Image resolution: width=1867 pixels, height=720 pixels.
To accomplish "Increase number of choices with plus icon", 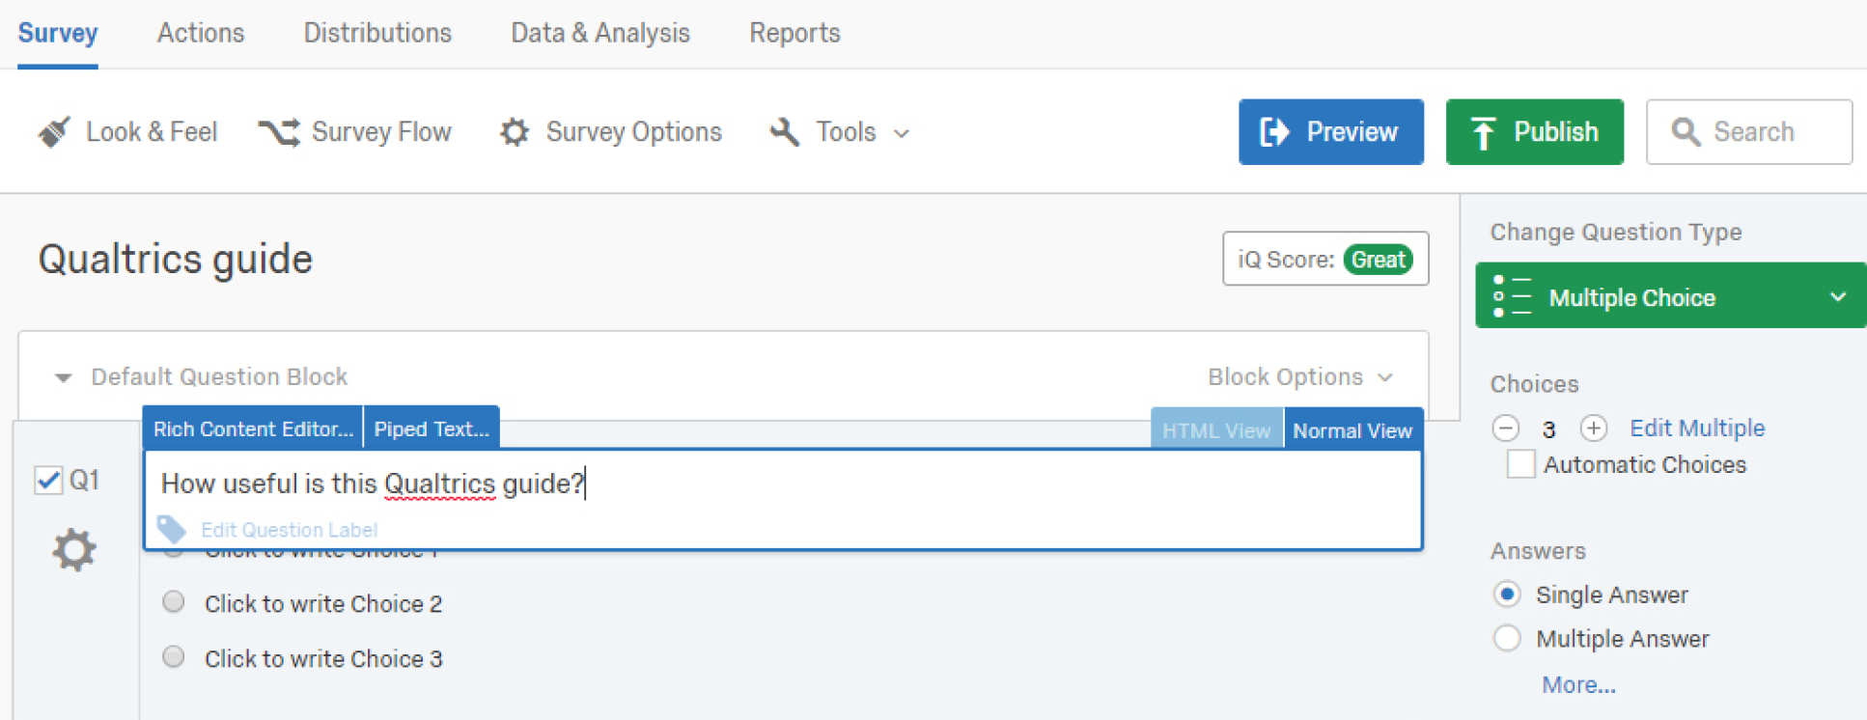I will [1594, 428].
